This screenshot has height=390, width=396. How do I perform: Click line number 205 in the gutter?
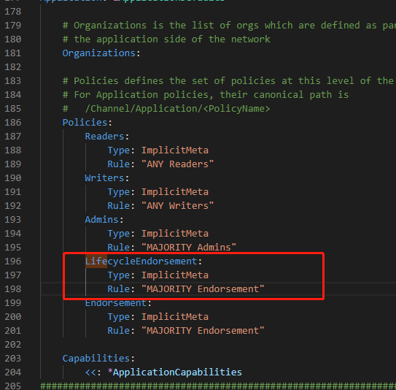tap(13, 386)
